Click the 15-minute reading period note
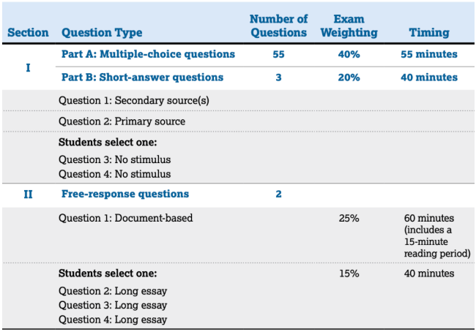Screen dimensions: 476x332 [437, 241]
